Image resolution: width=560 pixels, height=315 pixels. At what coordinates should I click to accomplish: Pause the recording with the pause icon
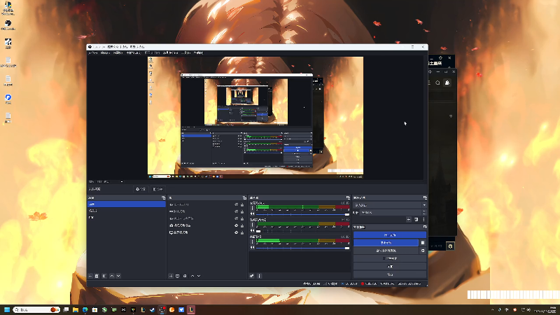[423, 243]
